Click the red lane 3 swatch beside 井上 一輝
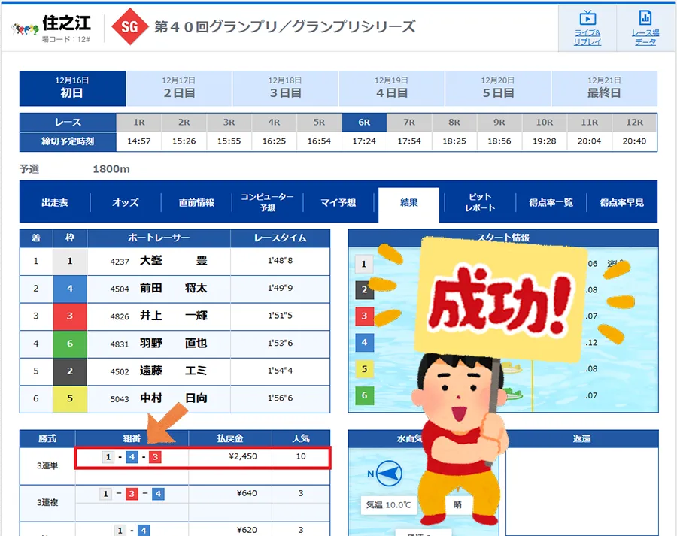 70,316
